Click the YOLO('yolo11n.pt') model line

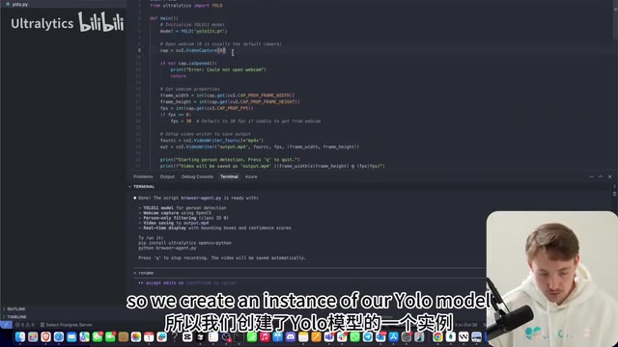(x=193, y=31)
